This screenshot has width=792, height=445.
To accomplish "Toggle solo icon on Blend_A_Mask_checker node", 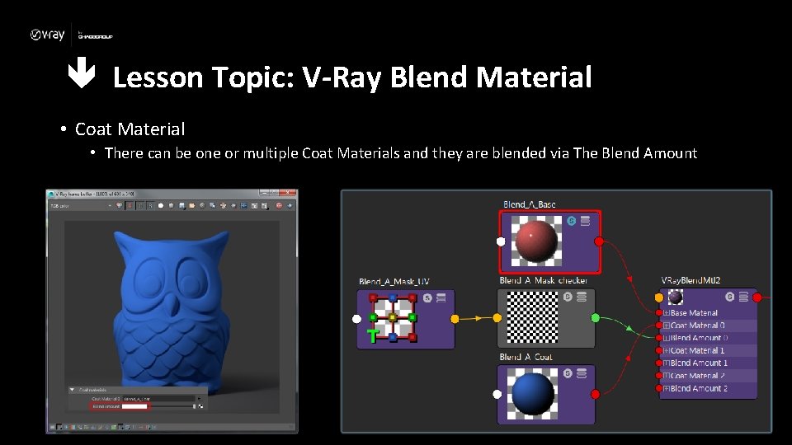I will (x=568, y=297).
